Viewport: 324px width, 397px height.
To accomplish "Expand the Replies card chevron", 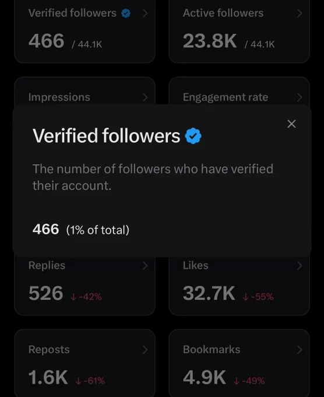I will 145,266.
